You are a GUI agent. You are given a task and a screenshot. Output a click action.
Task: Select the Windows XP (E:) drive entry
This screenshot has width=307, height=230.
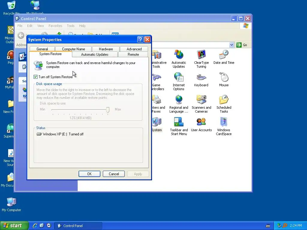60,134
